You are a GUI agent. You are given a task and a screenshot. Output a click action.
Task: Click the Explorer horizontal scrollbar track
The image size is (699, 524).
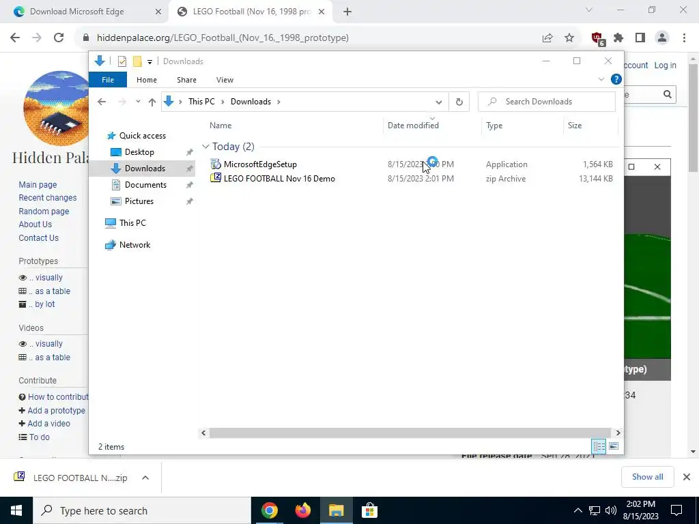(x=410, y=433)
